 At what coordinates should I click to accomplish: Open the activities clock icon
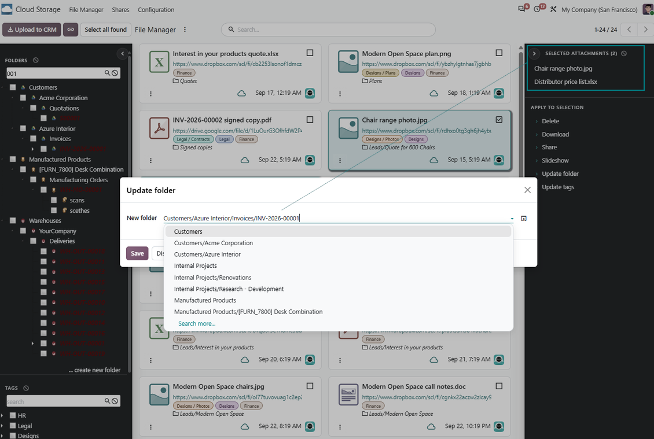pyautogui.click(x=537, y=9)
